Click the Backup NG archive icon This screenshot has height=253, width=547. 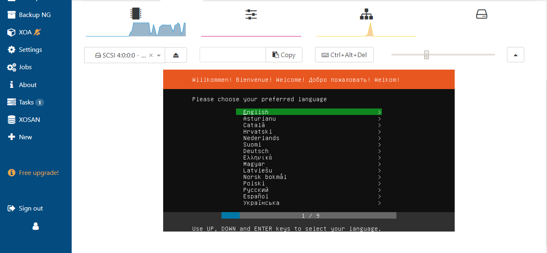click(12, 15)
